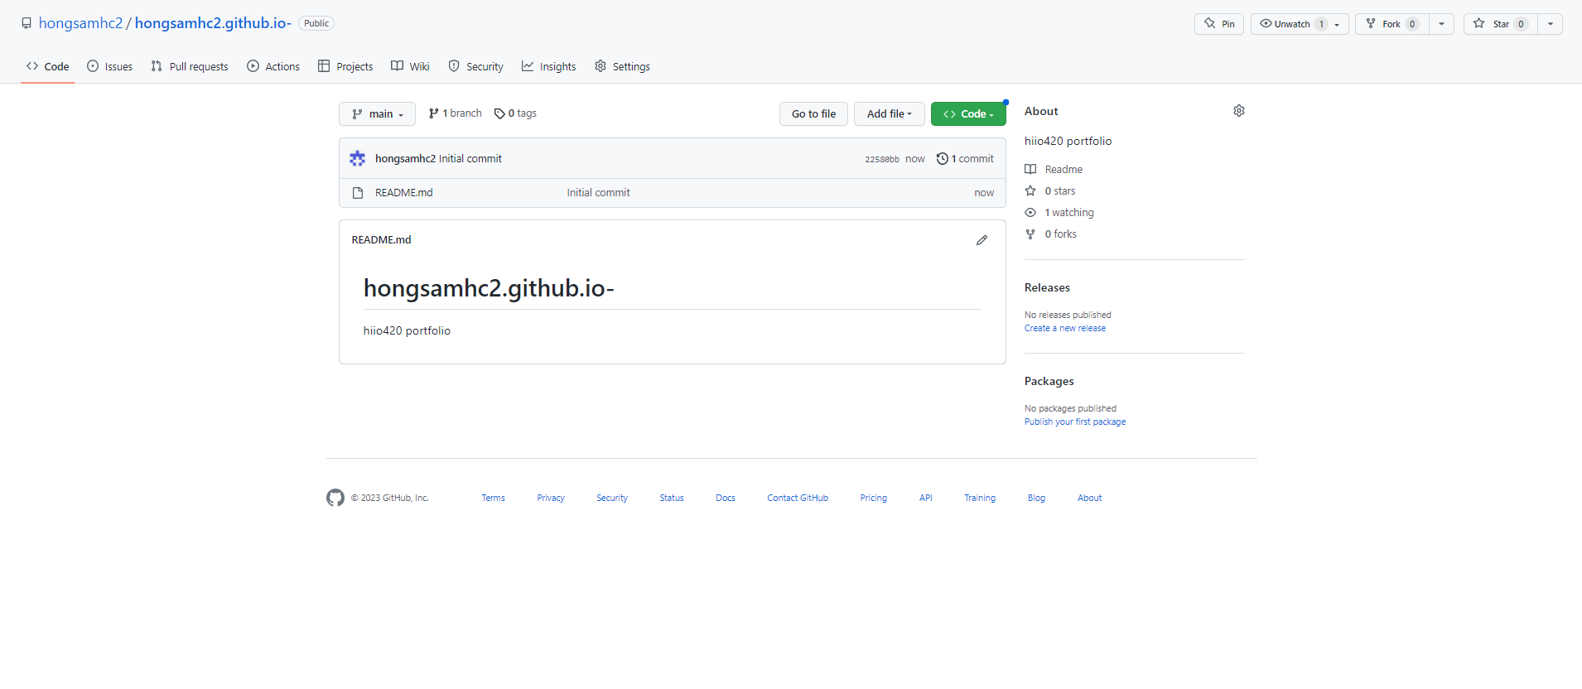Open the Pricing footer link
The height and width of the screenshot is (689, 1582).
click(x=873, y=498)
